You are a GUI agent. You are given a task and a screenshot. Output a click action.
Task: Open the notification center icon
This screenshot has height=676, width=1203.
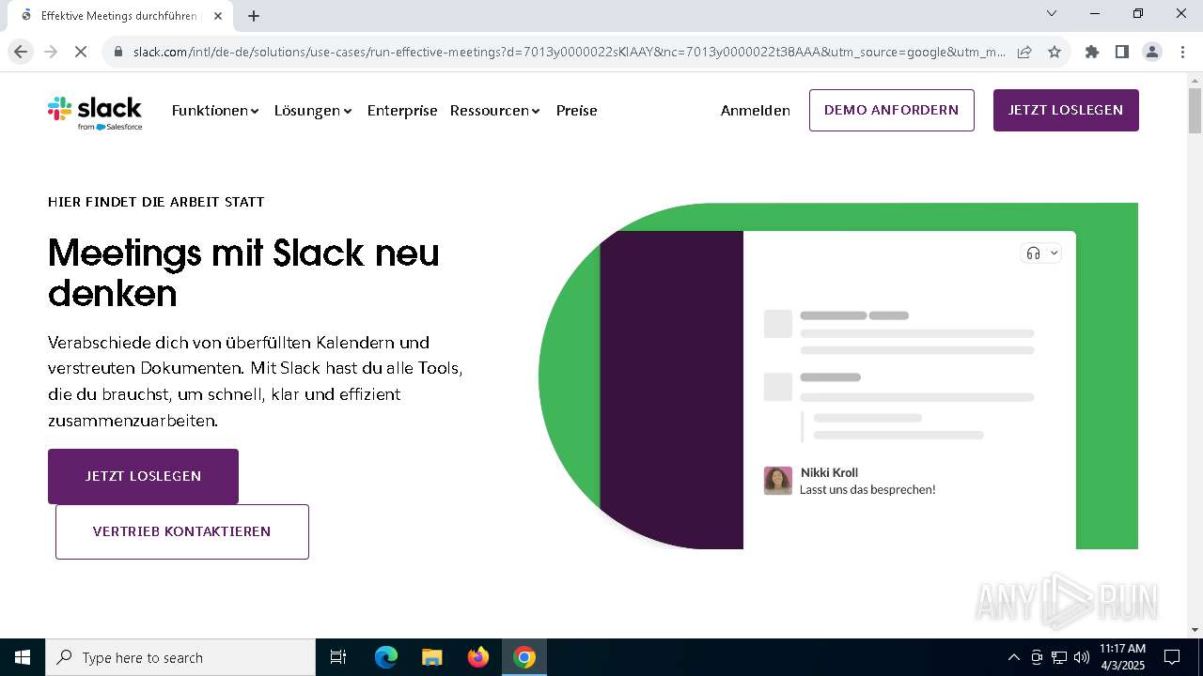pos(1172,657)
